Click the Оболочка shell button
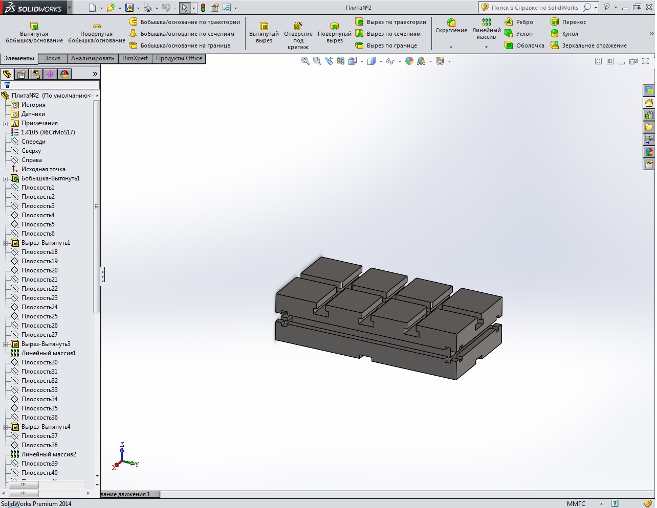 524,45
